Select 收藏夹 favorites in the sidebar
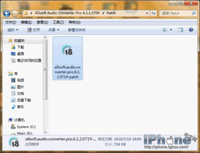The image size is (200, 153). (x=19, y=40)
